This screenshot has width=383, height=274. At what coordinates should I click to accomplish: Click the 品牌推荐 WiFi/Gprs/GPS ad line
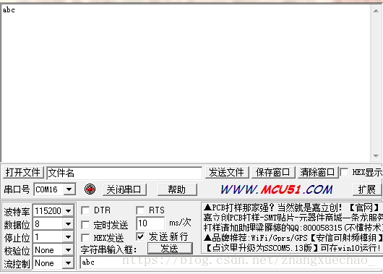[293, 238]
